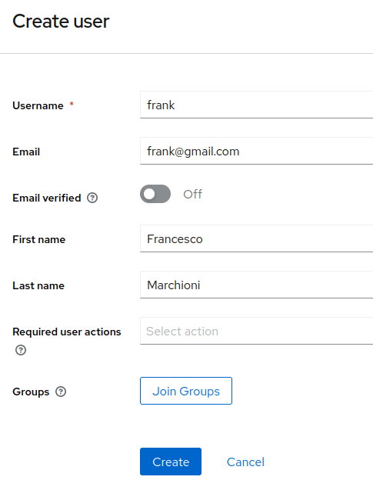Click the Groups help question icon
This screenshot has width=373, height=500.
pyautogui.click(x=61, y=392)
